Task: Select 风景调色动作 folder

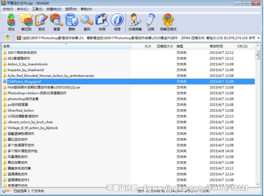Action: [17, 157]
